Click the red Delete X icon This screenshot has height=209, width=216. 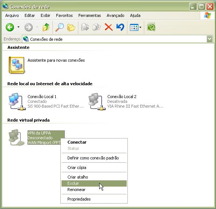[x=108, y=27]
